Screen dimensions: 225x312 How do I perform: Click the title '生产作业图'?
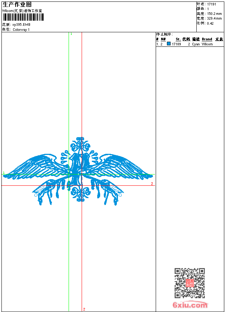pos(17,4)
